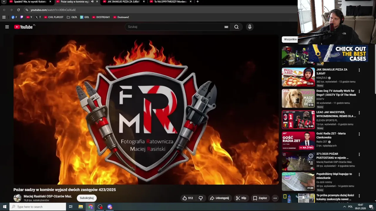Open the DOSTREAM1 bookmark
Viewport: 376px width, 211px height.
101,17
